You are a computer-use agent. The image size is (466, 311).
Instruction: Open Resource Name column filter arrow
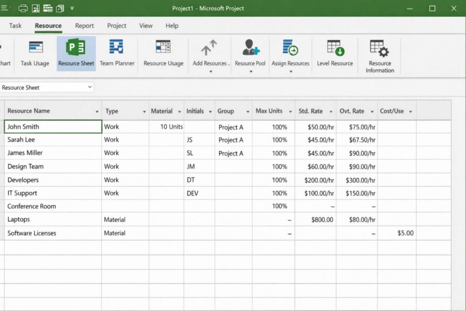point(97,112)
